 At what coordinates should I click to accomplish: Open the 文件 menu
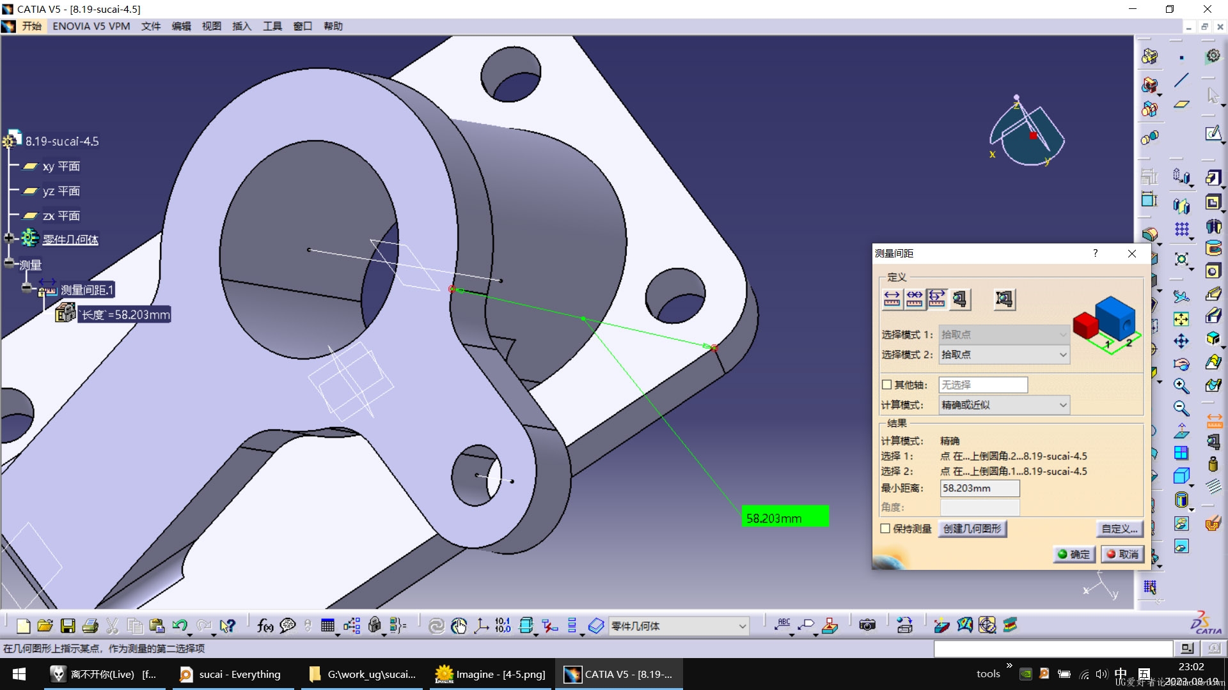151,26
